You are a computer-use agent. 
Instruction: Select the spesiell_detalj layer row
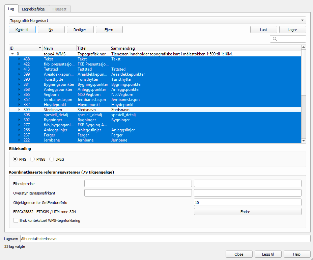tap(56, 115)
